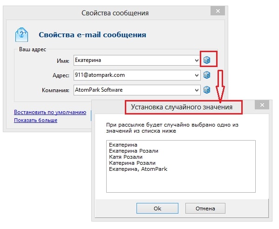Image resolution: width=279 pixels, height=229 pixels.
Task: Click the Имя field containing Екатерина
Action: point(137,60)
